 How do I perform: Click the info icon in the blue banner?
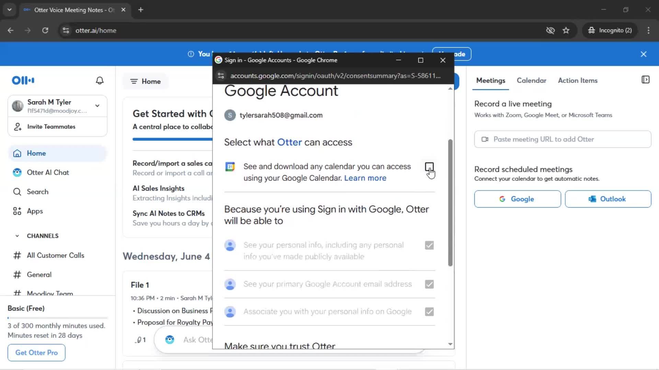[191, 54]
